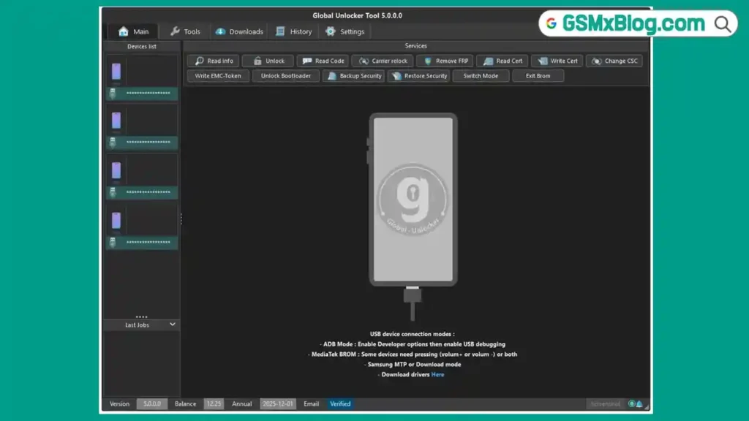Select the first device in Devices list
Viewport: 749px width, 421px height.
[x=142, y=77]
